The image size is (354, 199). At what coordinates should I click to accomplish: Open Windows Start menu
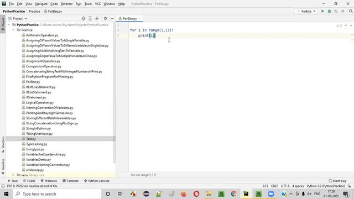(6, 194)
